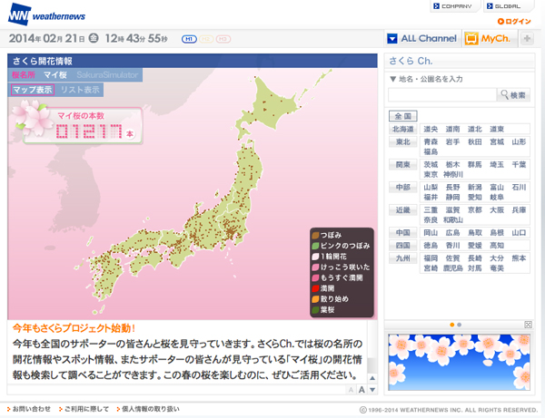The width and height of the screenshot is (545, 418).
Task: Click the 検索 search button
Action: [x=513, y=95]
